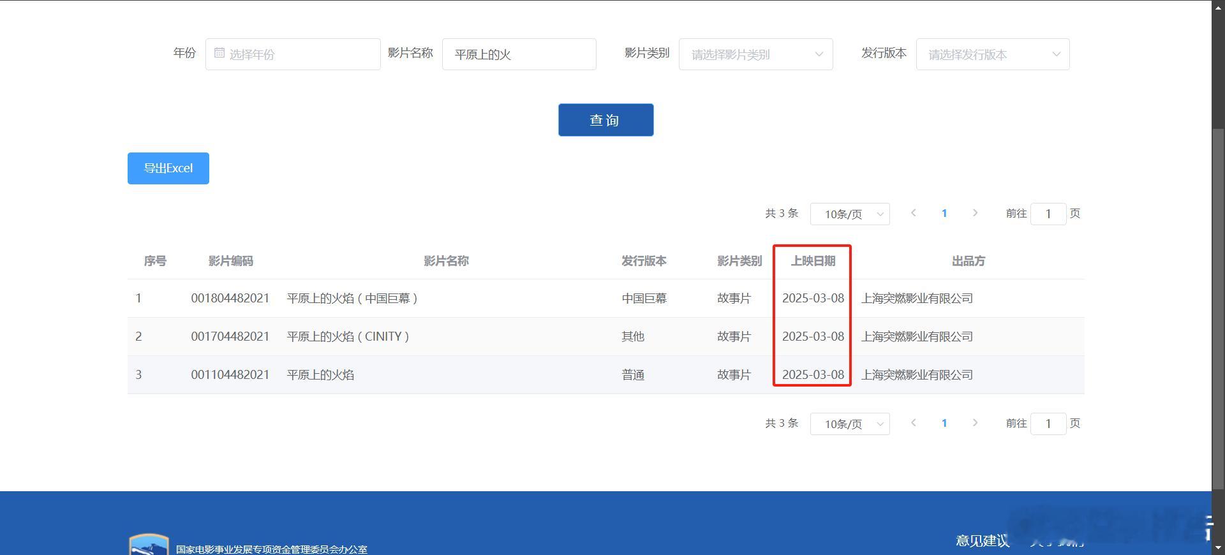This screenshot has width=1225, height=555.
Task: Open the 请选择发行版本 dropdown
Action: click(x=993, y=54)
